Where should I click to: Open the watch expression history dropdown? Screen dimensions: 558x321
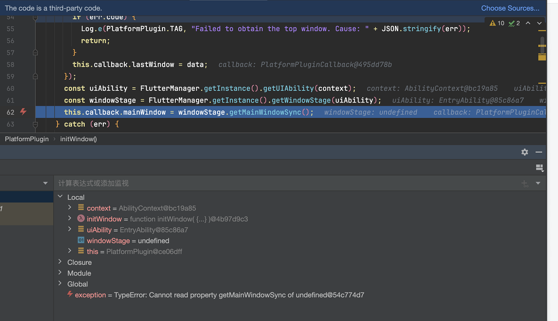pos(538,183)
